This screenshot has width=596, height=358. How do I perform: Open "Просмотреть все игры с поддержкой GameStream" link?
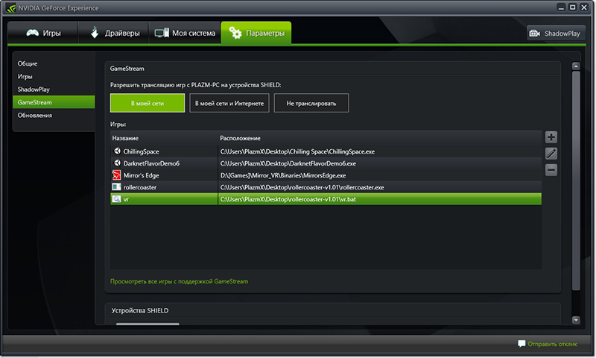coord(179,281)
